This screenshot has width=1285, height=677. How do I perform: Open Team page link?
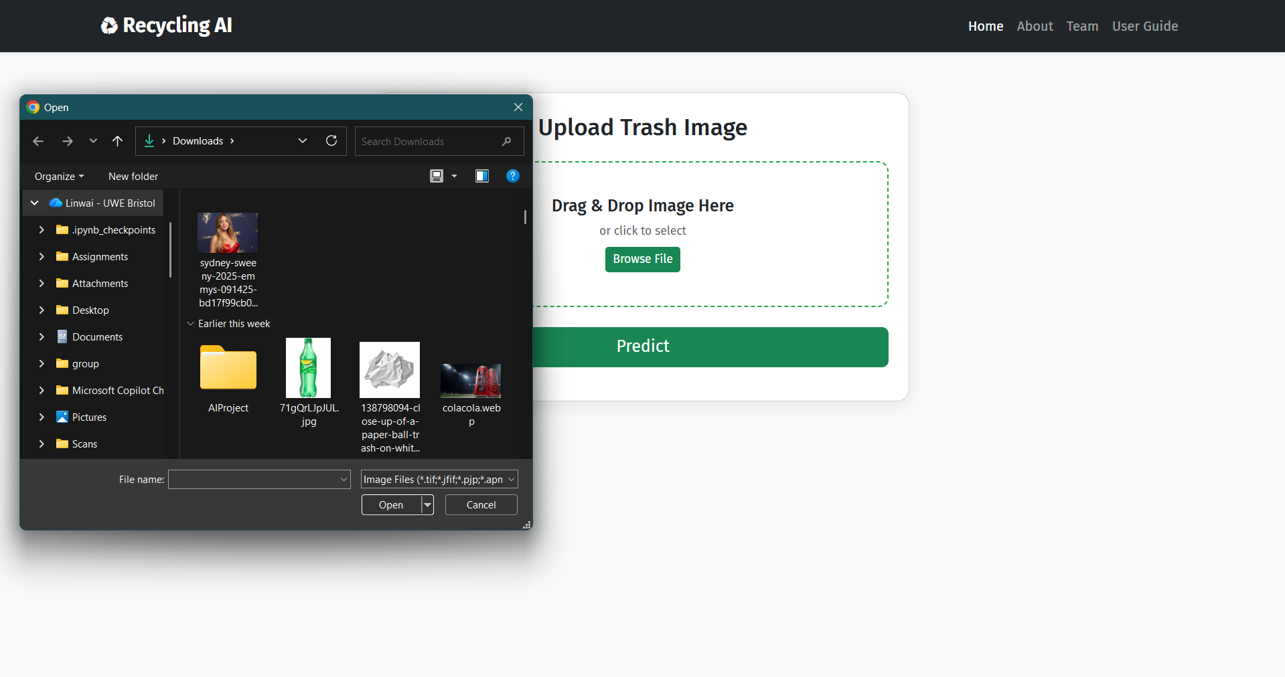(x=1082, y=26)
